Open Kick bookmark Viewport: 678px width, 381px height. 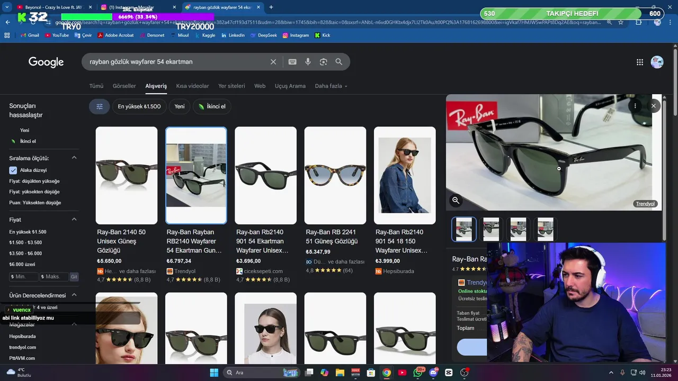[322, 35]
